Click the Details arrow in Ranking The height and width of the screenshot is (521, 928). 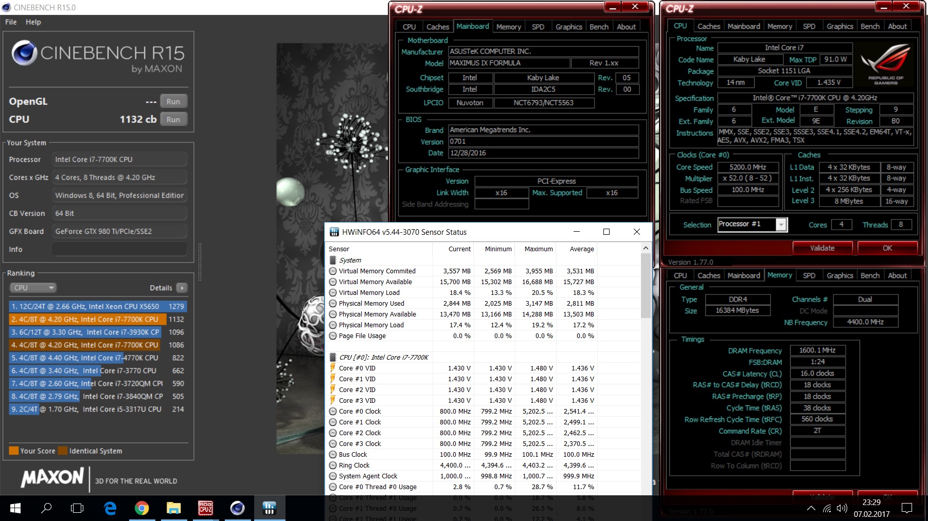point(182,288)
